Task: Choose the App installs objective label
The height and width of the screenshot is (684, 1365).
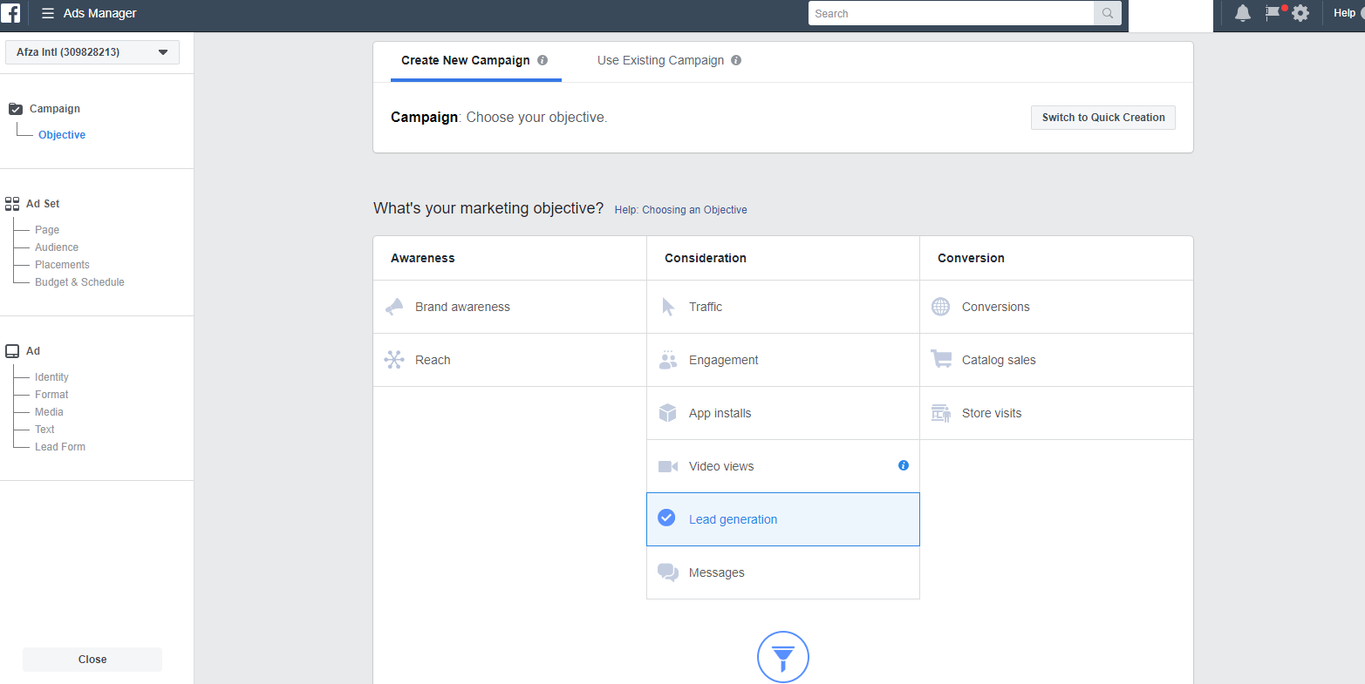Action: [x=720, y=413]
